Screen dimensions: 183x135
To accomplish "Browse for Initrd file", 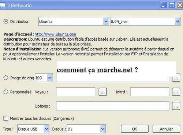I will coord(176,92).
